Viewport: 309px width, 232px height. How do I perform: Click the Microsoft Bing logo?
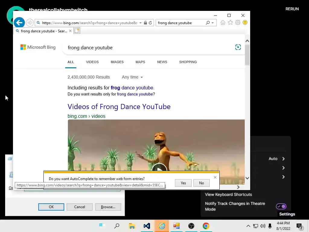click(38, 47)
